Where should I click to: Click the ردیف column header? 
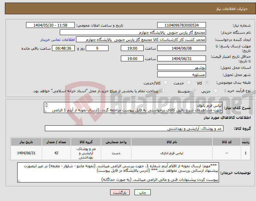tap(246, 142)
